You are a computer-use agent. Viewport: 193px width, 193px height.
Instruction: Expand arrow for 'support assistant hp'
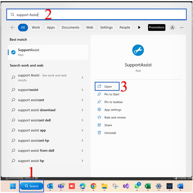(x=82, y=140)
